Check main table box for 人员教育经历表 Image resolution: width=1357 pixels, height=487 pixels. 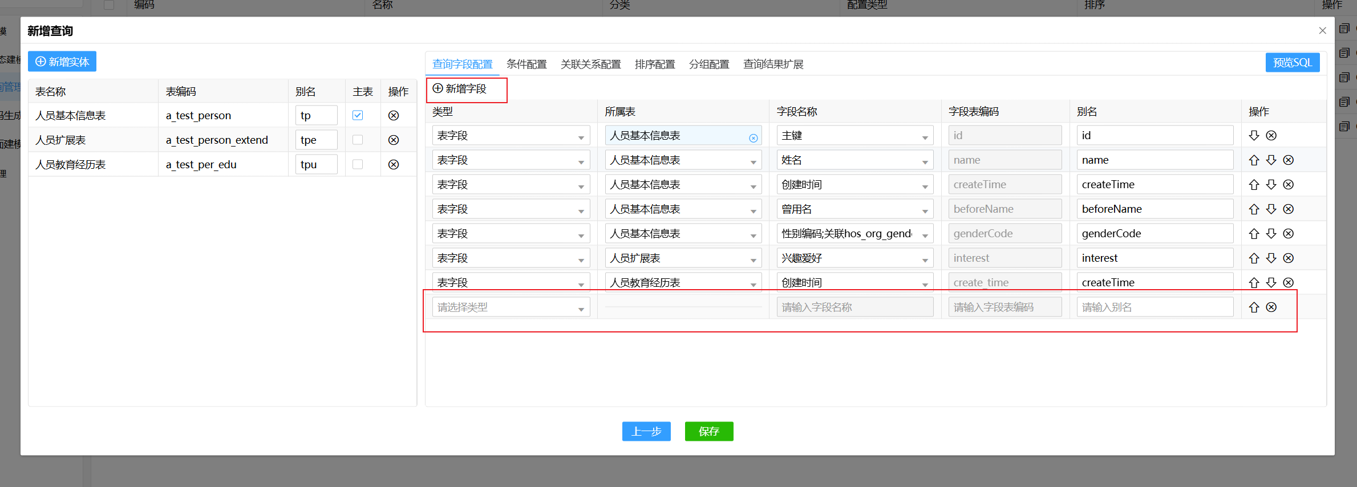(x=358, y=164)
